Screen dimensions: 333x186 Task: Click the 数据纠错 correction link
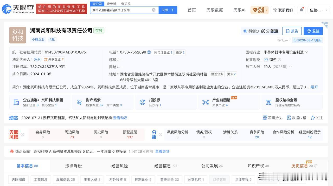(296, 118)
